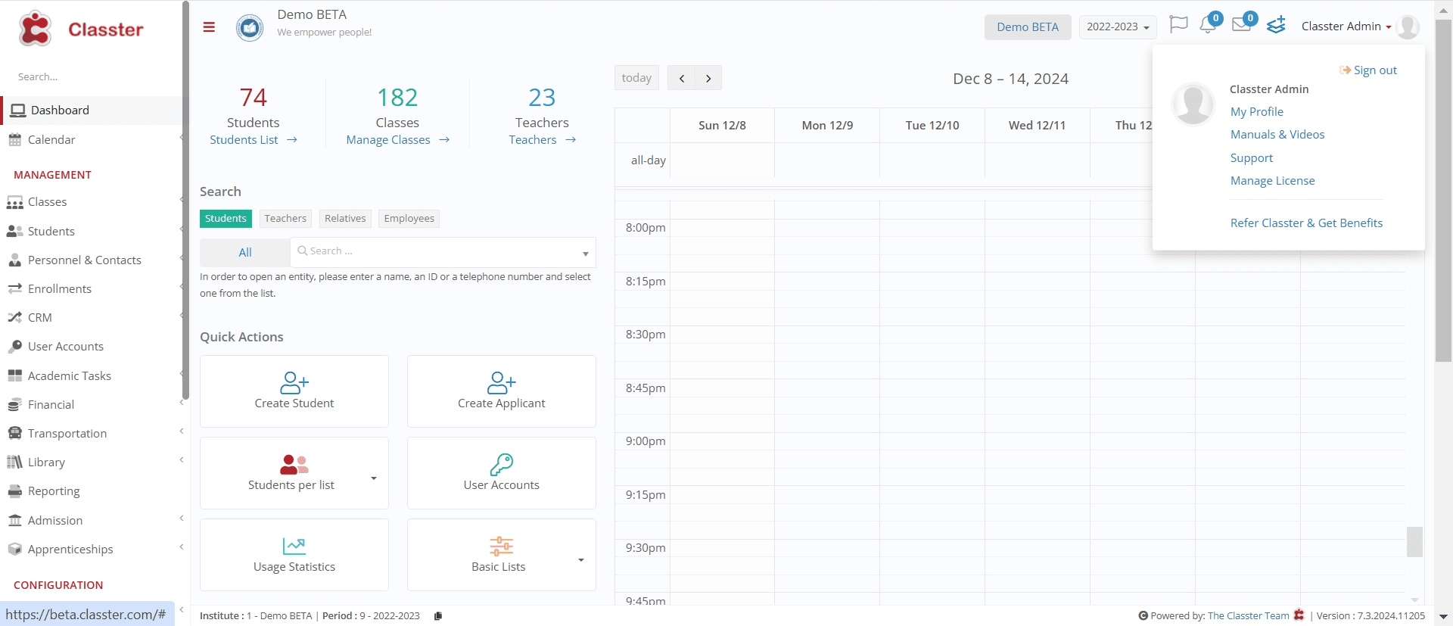The image size is (1453, 626).
Task: Open the Reporting sidebar item
Action: pyautogui.click(x=91, y=491)
